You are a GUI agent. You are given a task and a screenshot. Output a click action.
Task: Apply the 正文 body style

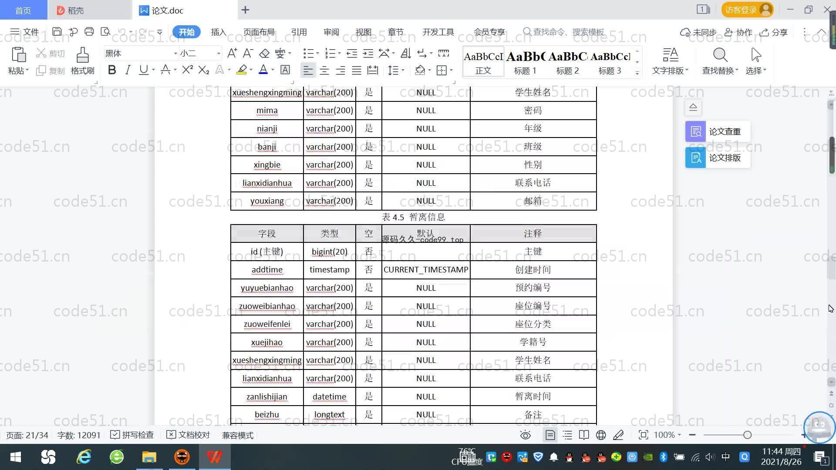(x=483, y=62)
